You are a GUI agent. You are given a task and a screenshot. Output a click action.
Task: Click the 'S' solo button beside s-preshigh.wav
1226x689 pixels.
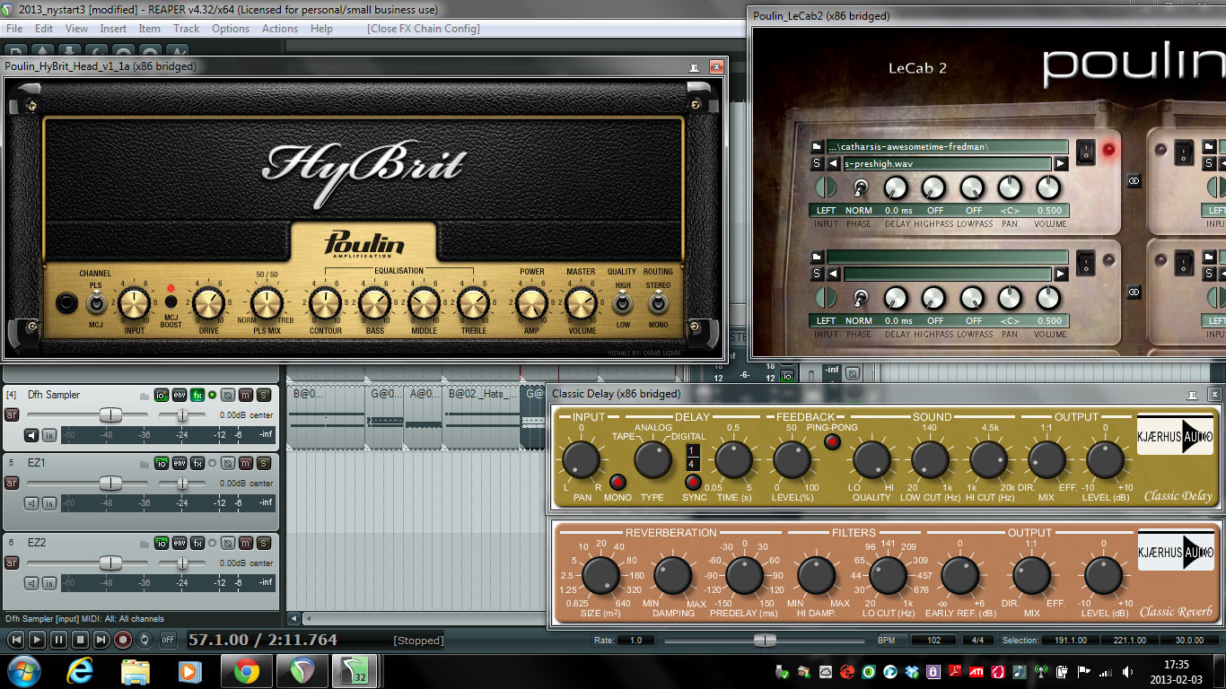point(817,163)
